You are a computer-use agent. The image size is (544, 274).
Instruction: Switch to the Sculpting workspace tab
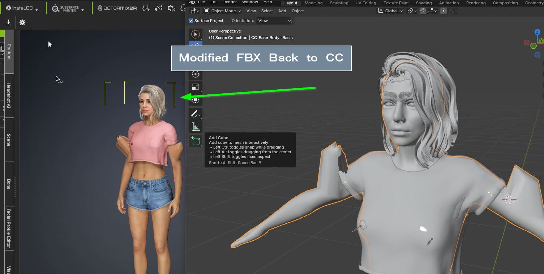coord(339,3)
